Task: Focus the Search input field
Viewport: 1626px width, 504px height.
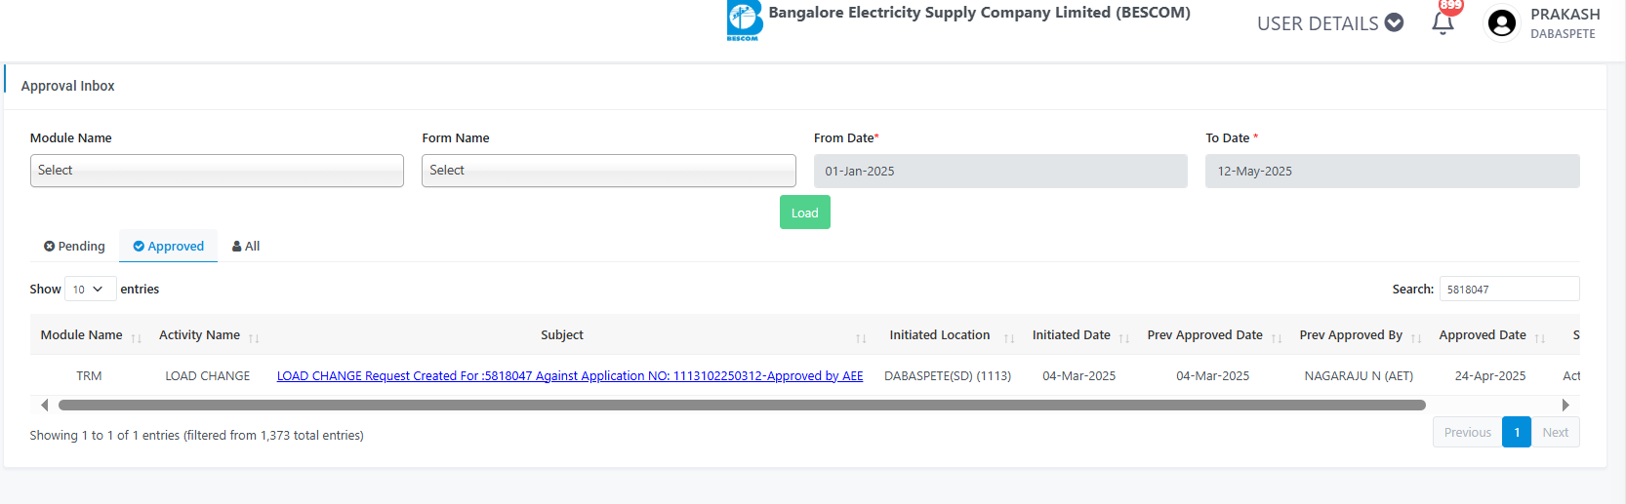Action: 1509,290
